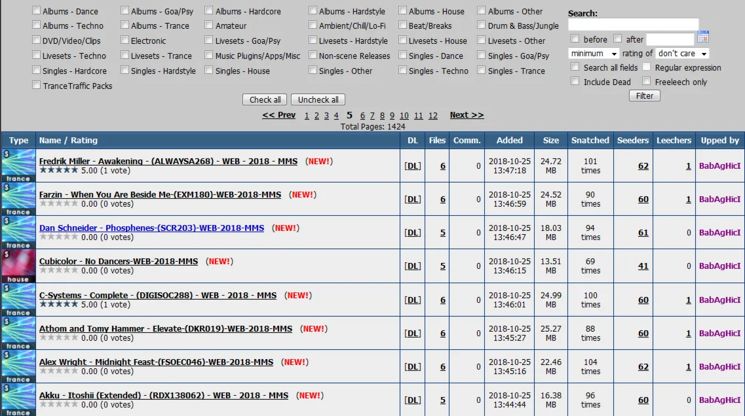Image resolution: width=745 pixels, height=416 pixels.
Task: Check Non-scene Releases category
Action: (x=313, y=55)
